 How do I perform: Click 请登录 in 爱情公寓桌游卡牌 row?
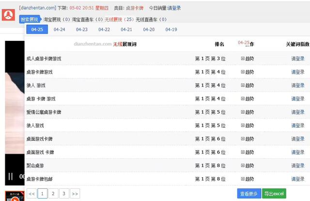pyautogui.click(x=298, y=112)
